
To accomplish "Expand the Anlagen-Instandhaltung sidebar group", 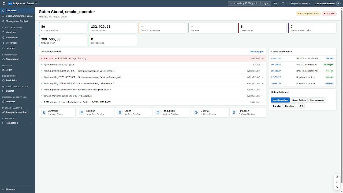I will point(17,112).
